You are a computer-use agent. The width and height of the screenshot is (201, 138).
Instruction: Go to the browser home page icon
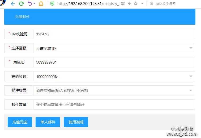(41, 4)
